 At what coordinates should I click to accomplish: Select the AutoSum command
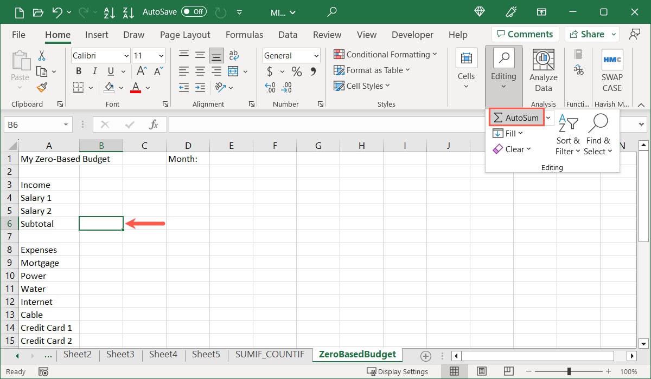(516, 117)
